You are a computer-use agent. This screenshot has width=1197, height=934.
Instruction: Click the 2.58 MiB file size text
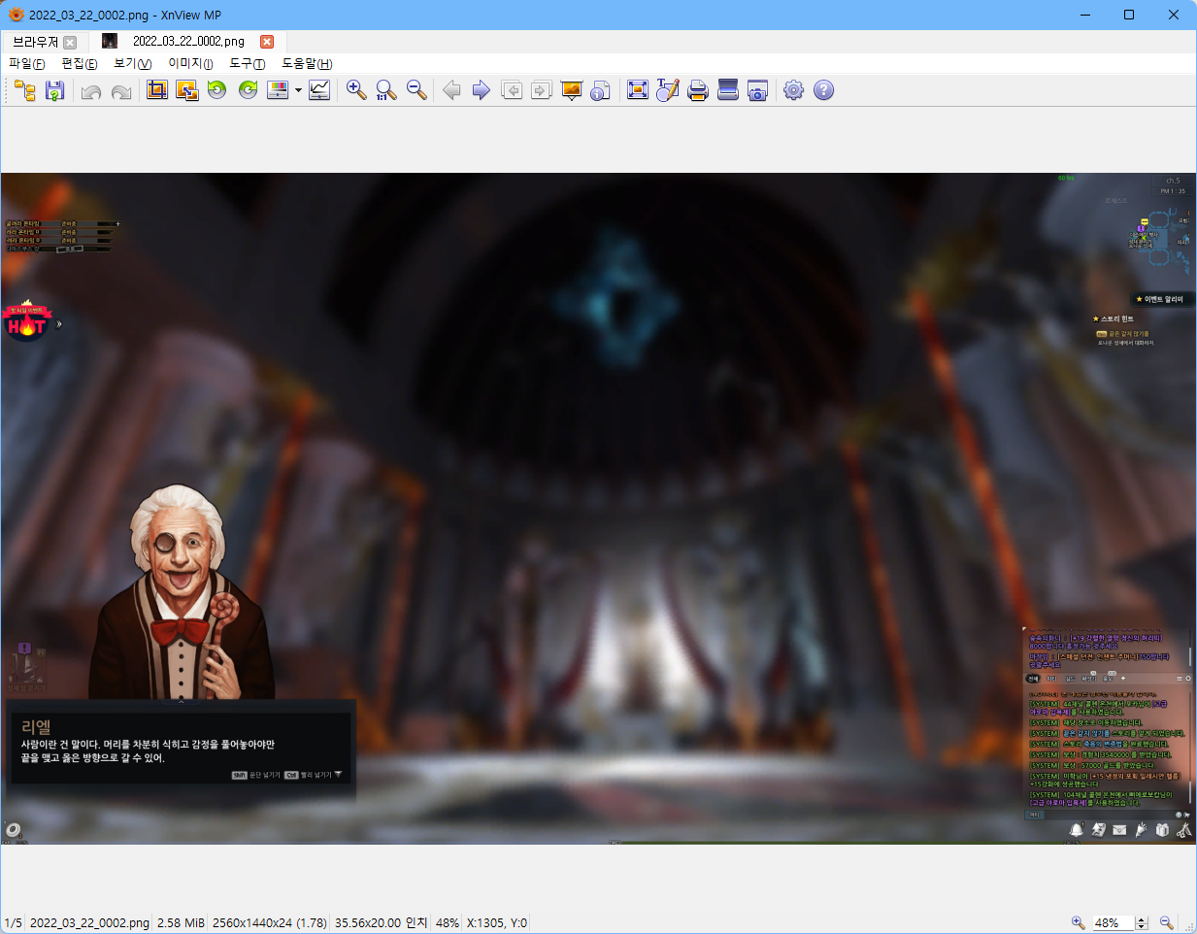[x=181, y=922]
